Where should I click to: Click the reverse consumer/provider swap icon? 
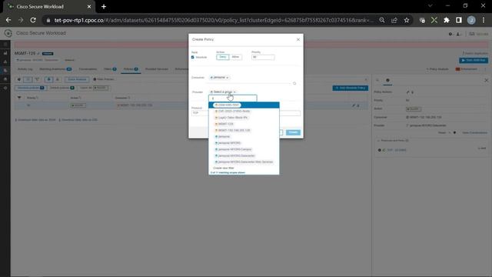coord(294,84)
